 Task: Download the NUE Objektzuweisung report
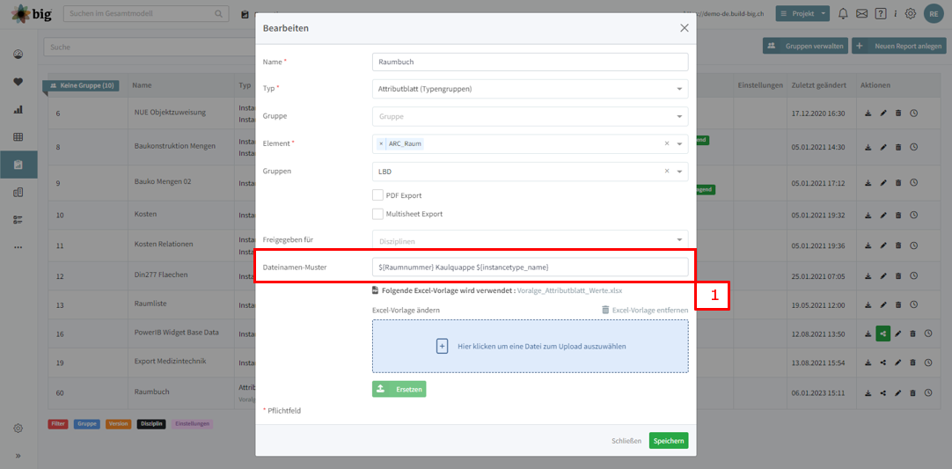click(x=868, y=113)
